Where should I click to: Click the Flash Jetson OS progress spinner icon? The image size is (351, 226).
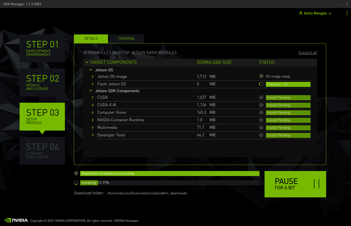(261, 84)
